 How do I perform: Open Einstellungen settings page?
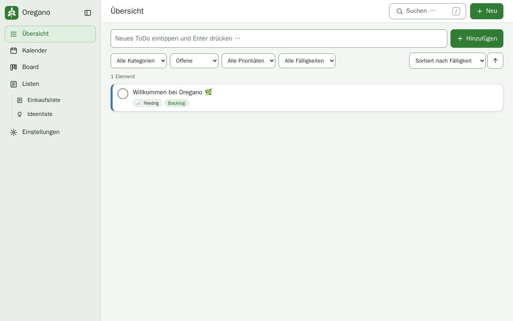point(50,132)
